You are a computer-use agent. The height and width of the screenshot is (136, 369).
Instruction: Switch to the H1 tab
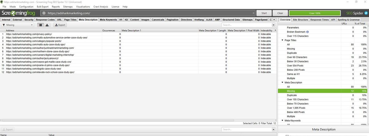coord(121,20)
